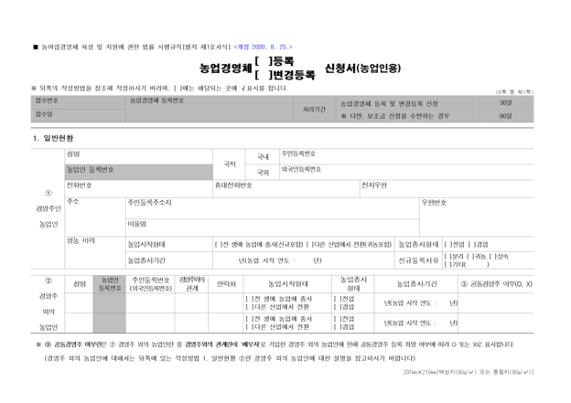
Task: Click the 전화번호 field
Action: (139, 189)
